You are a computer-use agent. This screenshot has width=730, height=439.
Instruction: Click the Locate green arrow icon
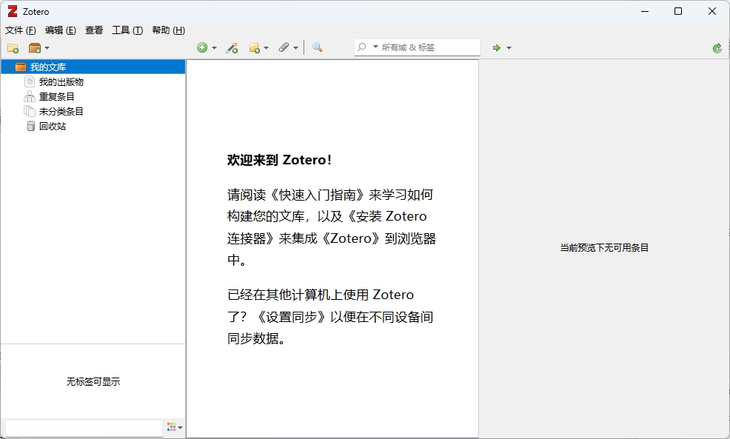pyautogui.click(x=498, y=47)
